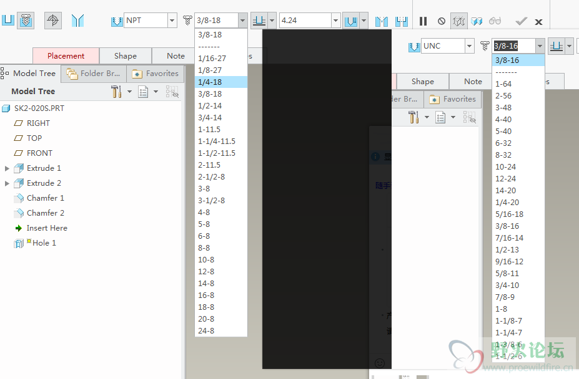Select the attached preview mode icon
The width and height of the screenshot is (579, 379).
tap(477, 21)
